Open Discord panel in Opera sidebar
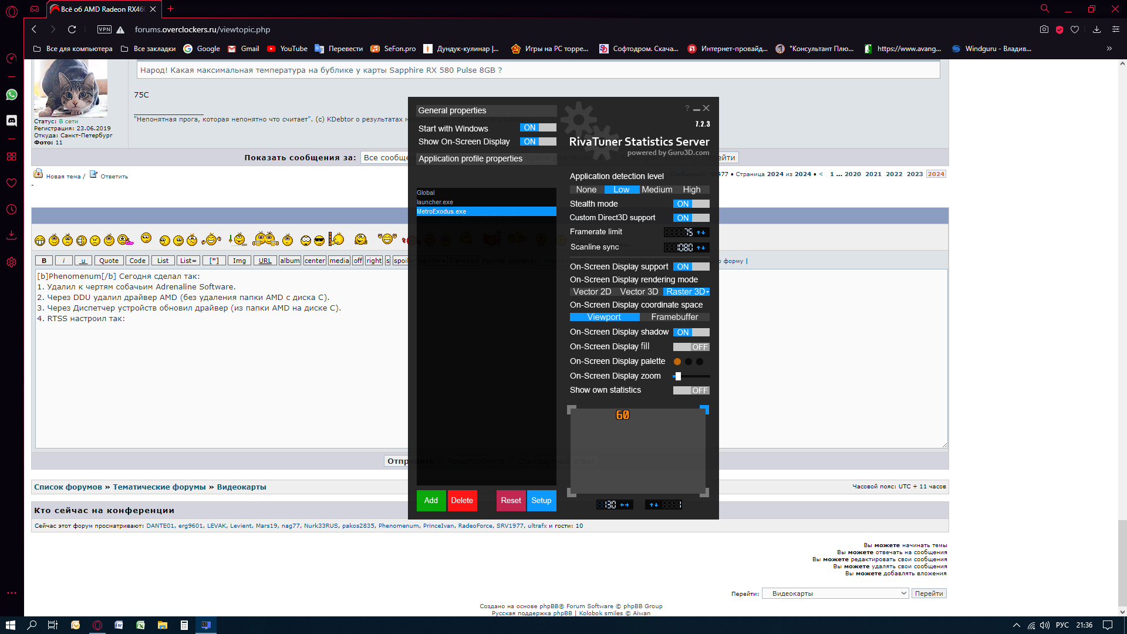The width and height of the screenshot is (1127, 634). [x=12, y=120]
